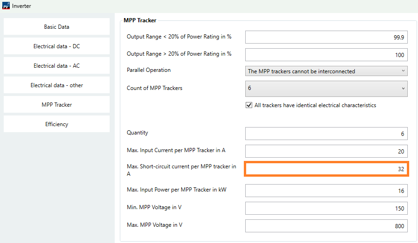Select the Quantity input field
418x243 pixels.
click(326, 134)
